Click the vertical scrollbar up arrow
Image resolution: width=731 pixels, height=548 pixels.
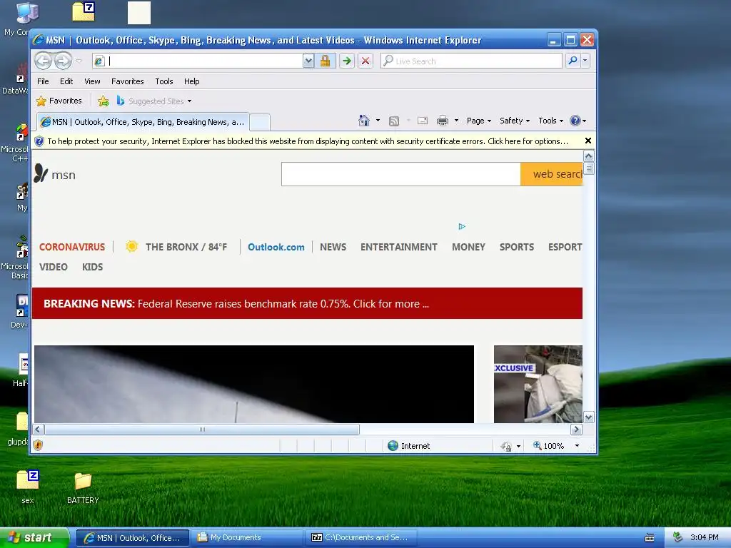point(589,156)
